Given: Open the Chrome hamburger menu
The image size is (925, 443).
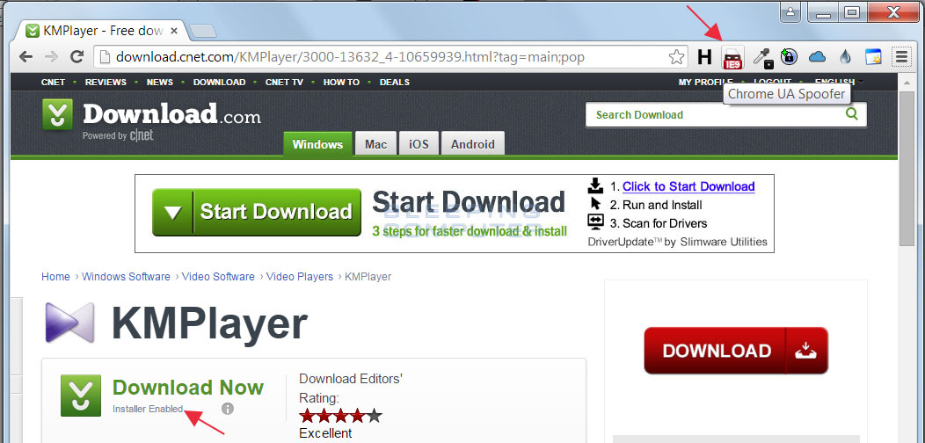Looking at the screenshot, I should [901, 56].
